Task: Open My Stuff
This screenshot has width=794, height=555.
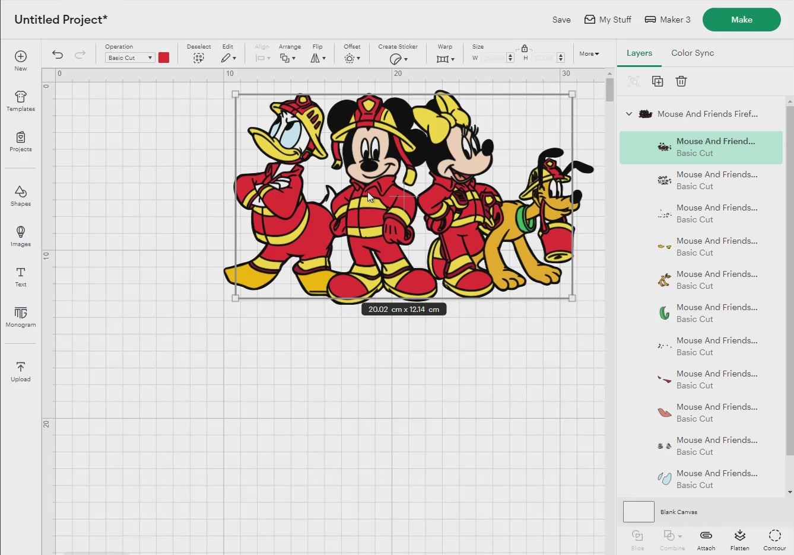Action: click(x=608, y=20)
